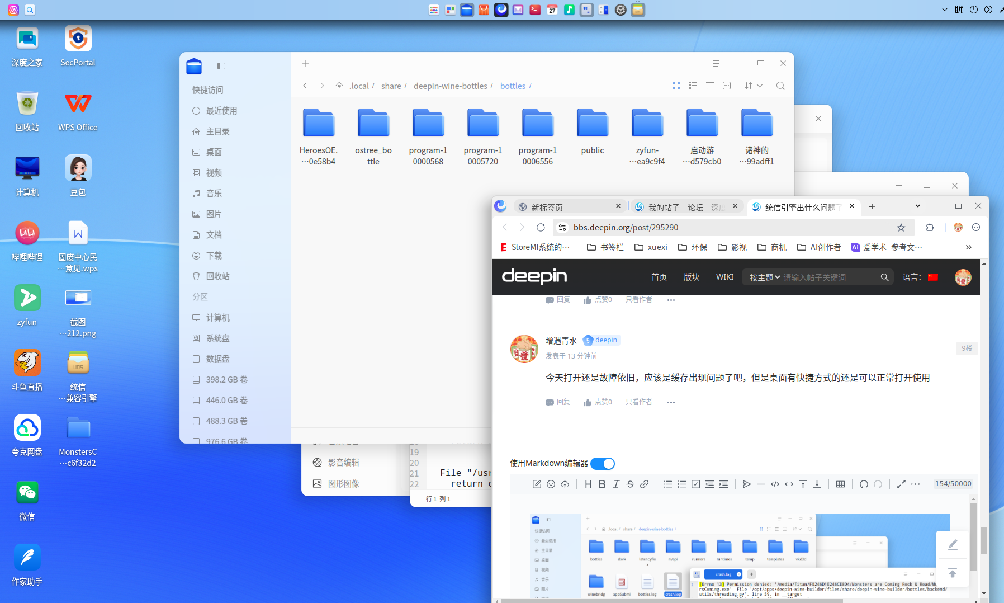Turn off the Markdown editor switch
Viewport: 1004px width, 603px height.
coord(602,464)
